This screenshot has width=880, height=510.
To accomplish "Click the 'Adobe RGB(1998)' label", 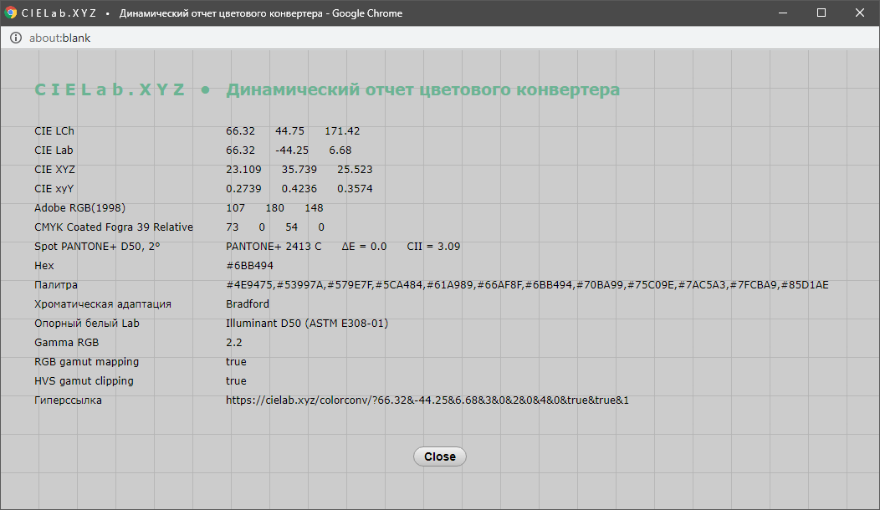I will point(79,207).
